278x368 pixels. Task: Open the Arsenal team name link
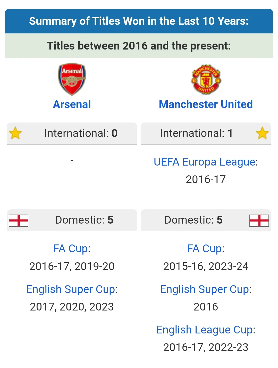[x=72, y=104]
